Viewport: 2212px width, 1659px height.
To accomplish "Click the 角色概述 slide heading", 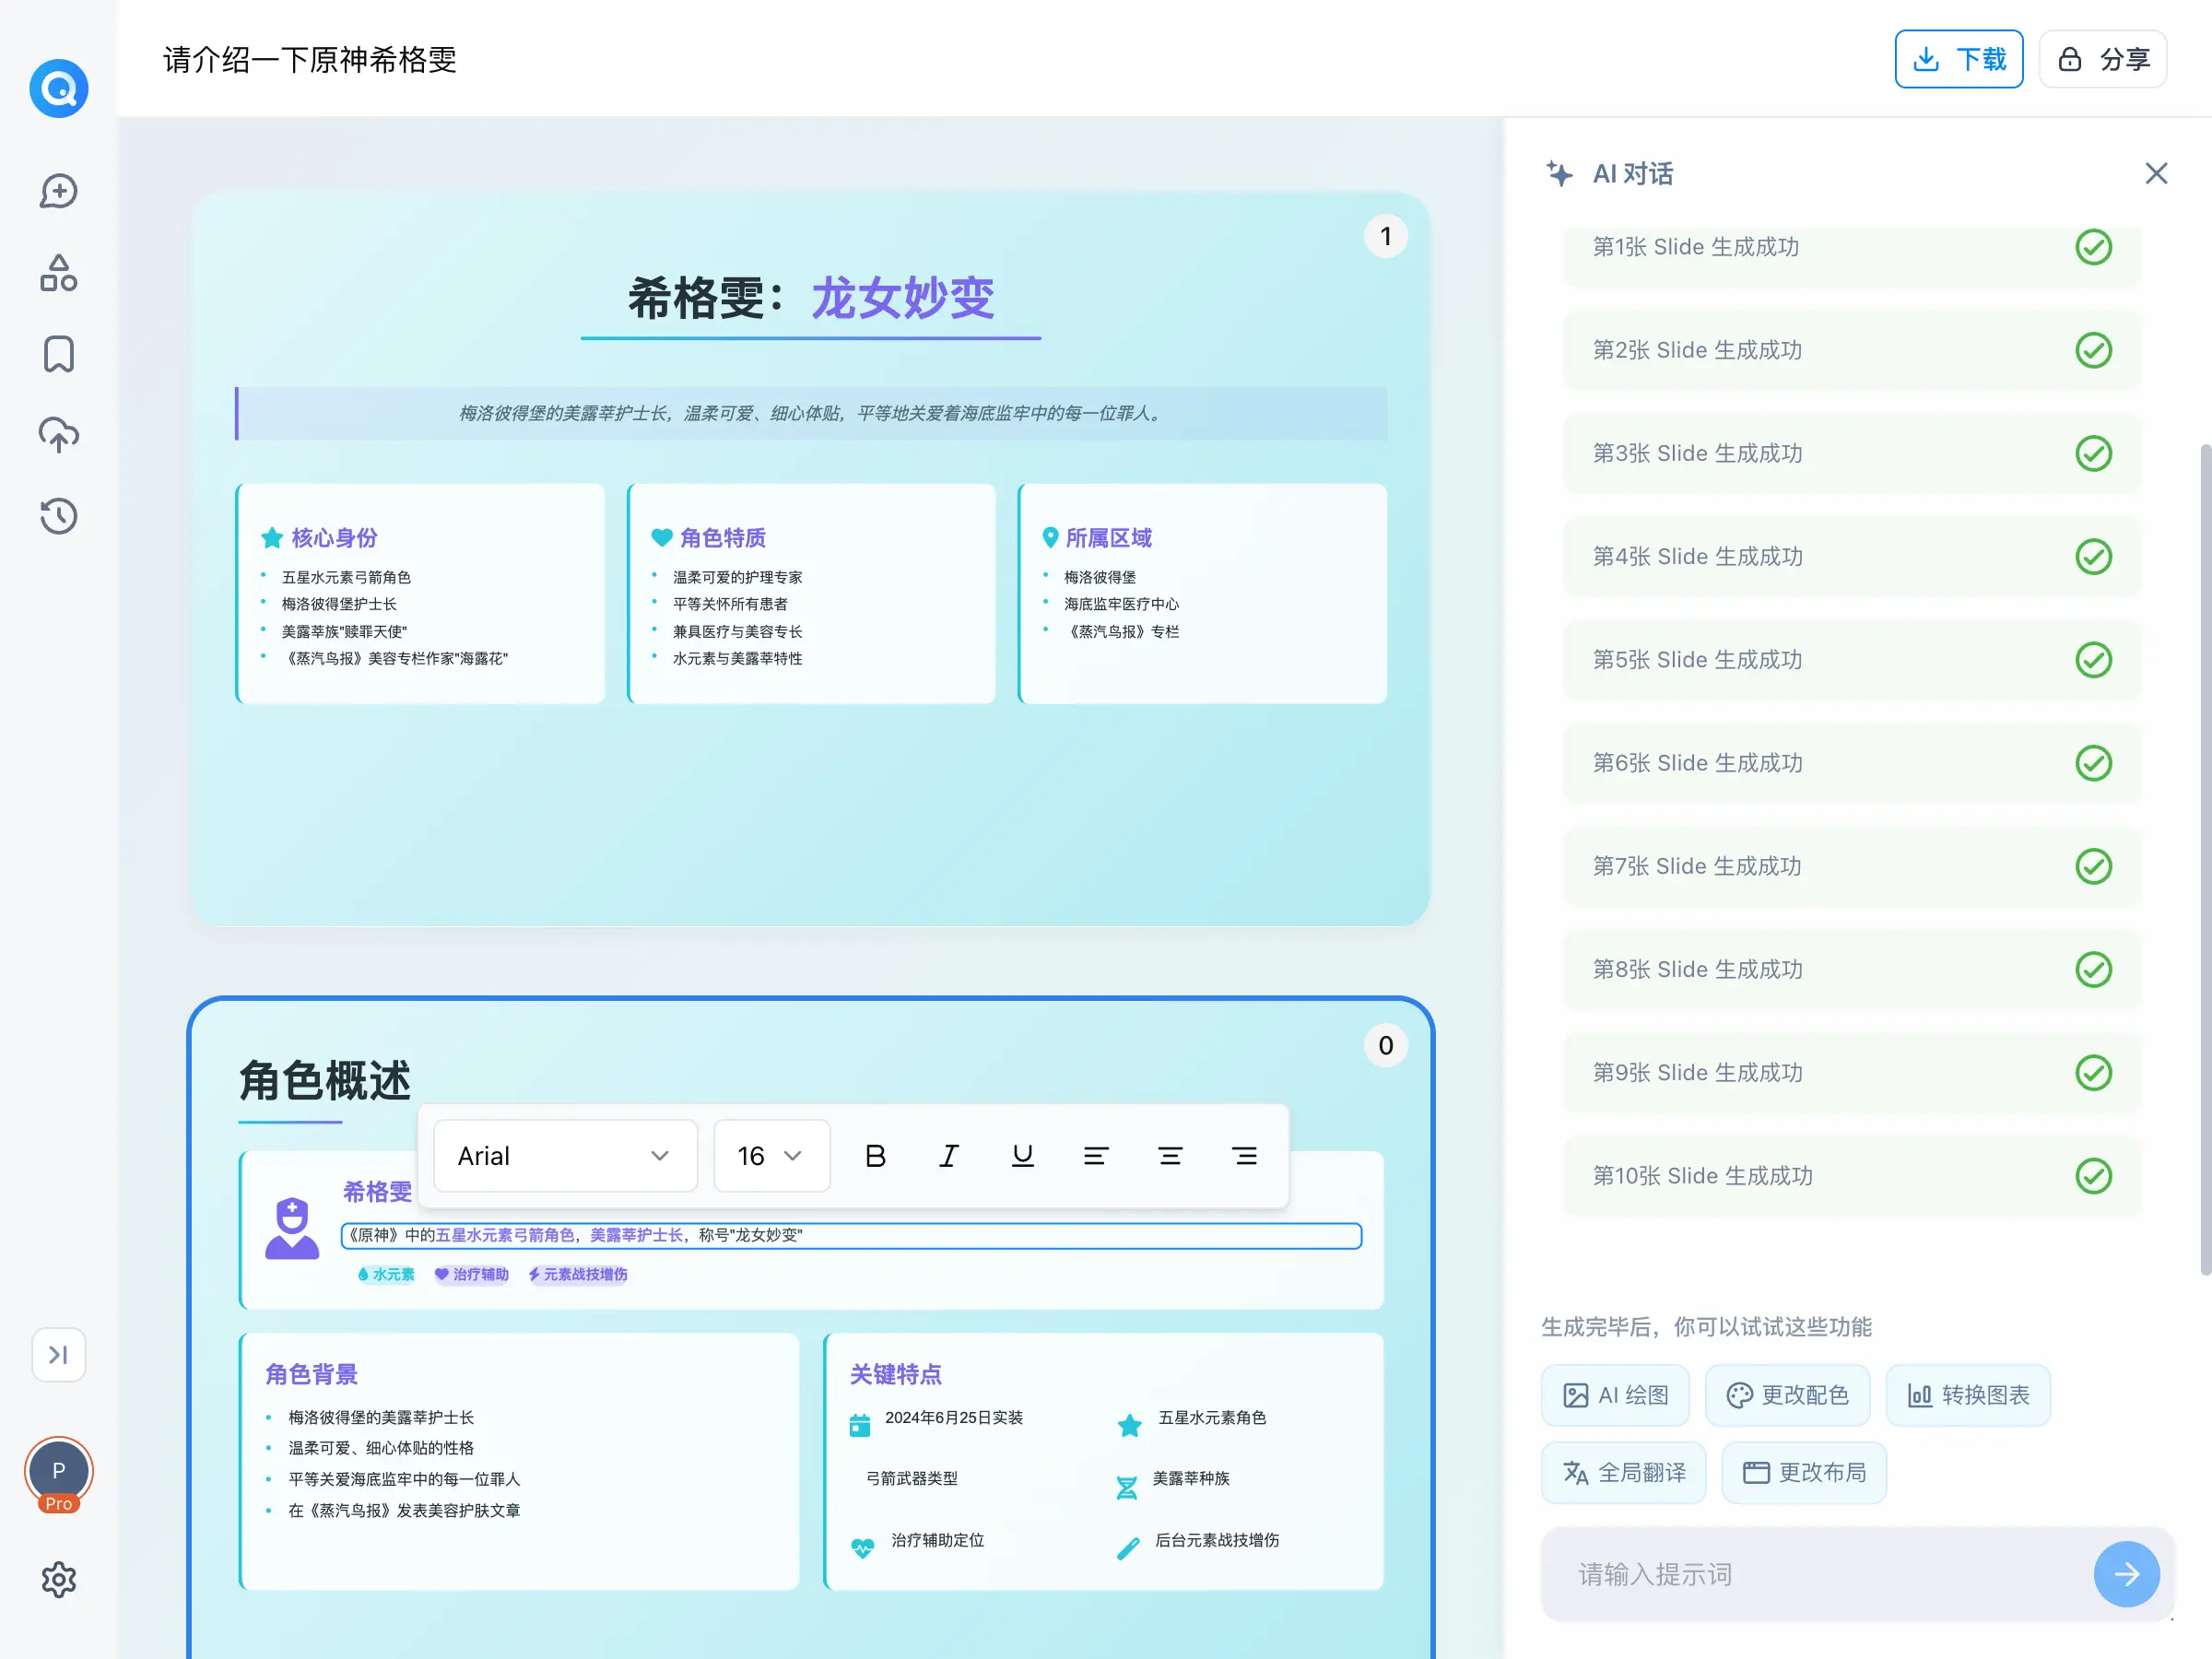I will [x=325, y=1081].
